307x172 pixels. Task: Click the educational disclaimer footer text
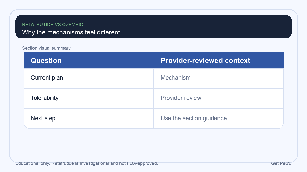87,163
